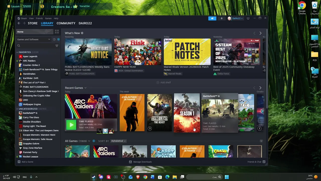Image resolution: width=321 pixels, height=181 pixels.
Task: Toggle the microphone icon in system tray
Action: click(x=31, y=177)
